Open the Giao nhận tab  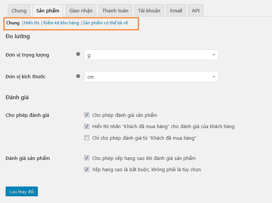click(x=81, y=10)
